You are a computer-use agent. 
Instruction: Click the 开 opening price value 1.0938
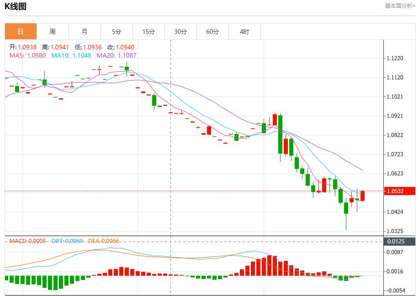[x=27, y=47]
